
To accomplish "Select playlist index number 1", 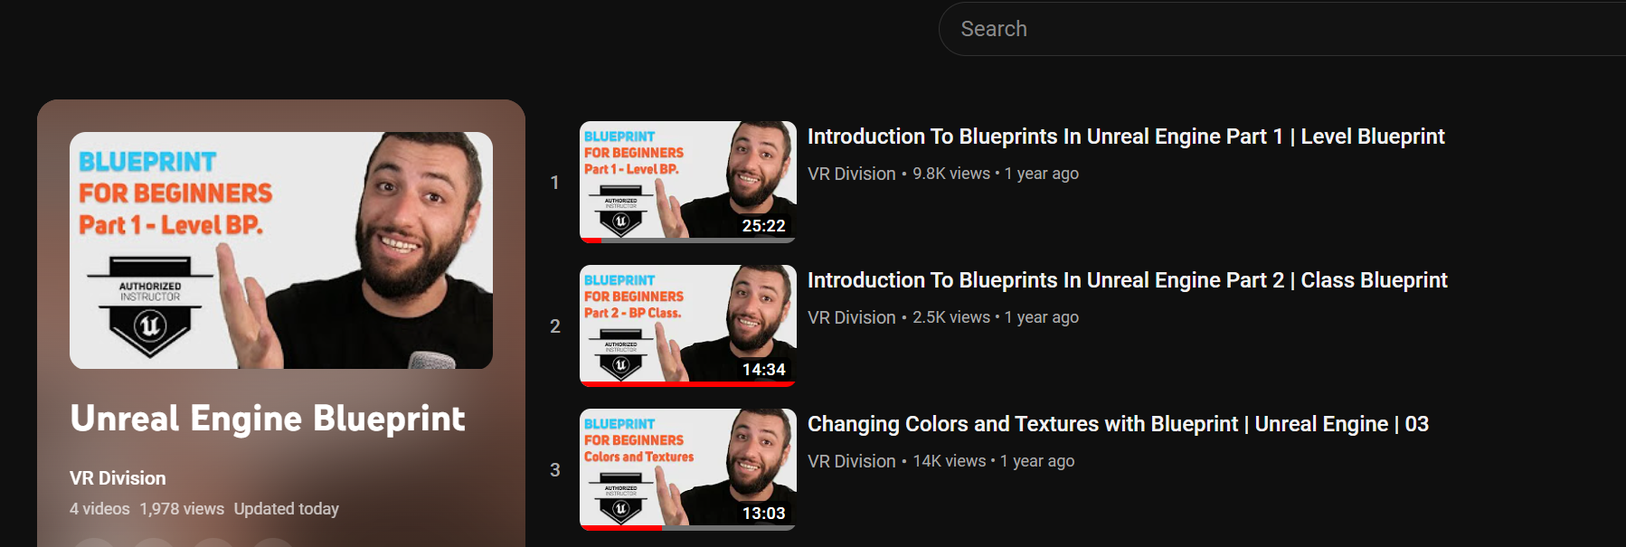I will [x=554, y=183].
